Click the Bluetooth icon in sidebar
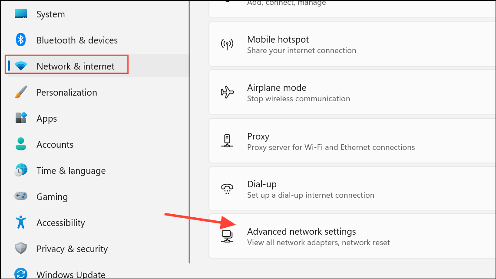 [x=21, y=40]
